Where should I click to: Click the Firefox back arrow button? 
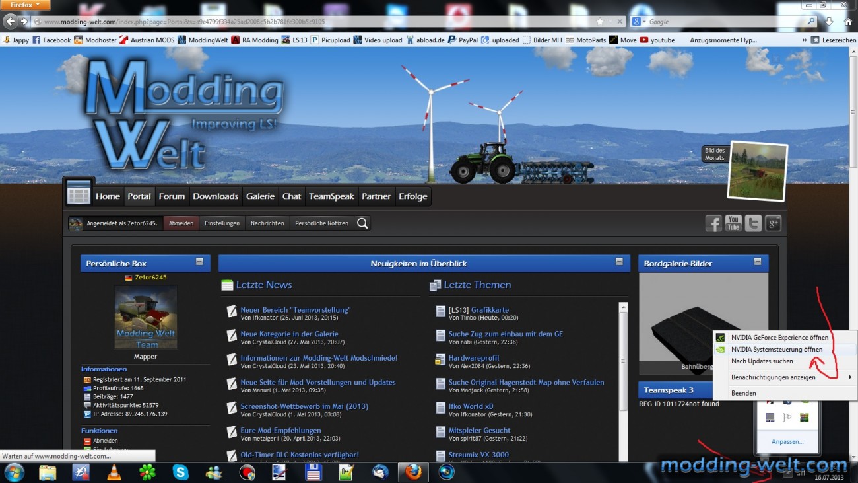tap(9, 21)
